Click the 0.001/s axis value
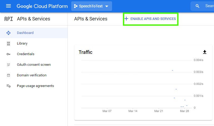This screenshot has height=126, width=214. click(x=198, y=96)
